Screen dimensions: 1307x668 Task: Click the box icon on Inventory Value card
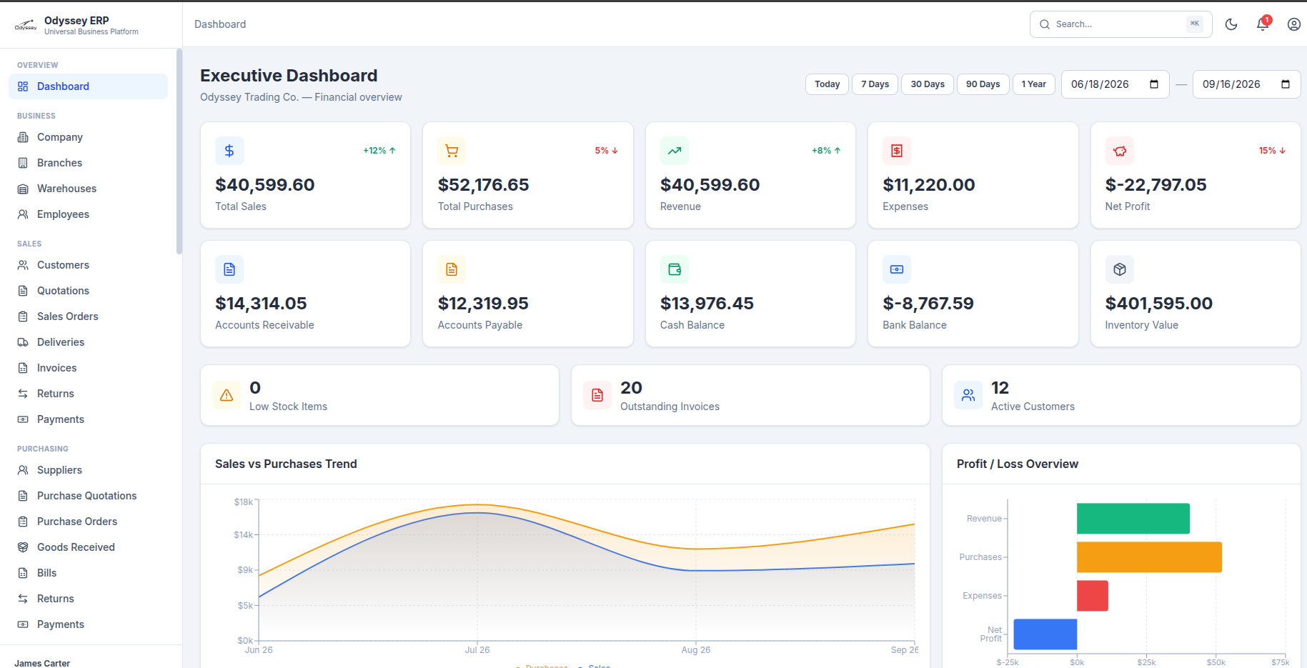1120,269
